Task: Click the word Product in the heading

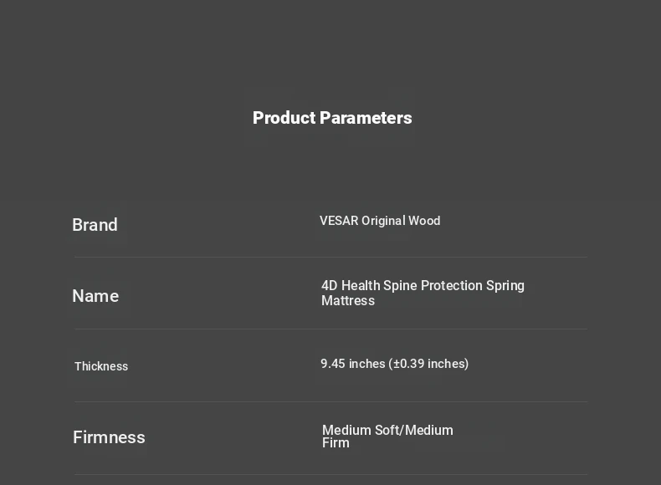Action: [x=284, y=118]
